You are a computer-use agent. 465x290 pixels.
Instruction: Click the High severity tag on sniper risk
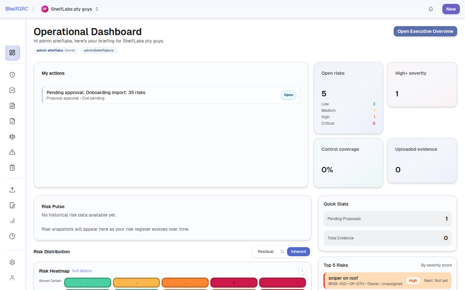[x=413, y=281]
